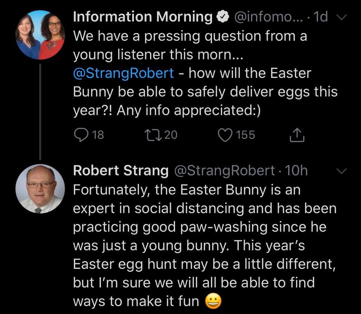The height and width of the screenshot is (314, 361).
Task: Like the Easter Bunny question tweet
Action: tap(225, 135)
